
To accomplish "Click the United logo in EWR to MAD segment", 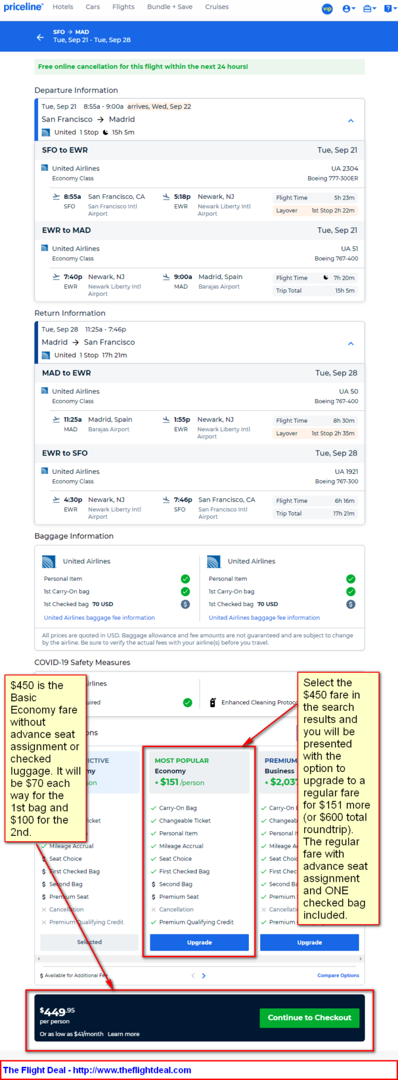I will pos(45,248).
